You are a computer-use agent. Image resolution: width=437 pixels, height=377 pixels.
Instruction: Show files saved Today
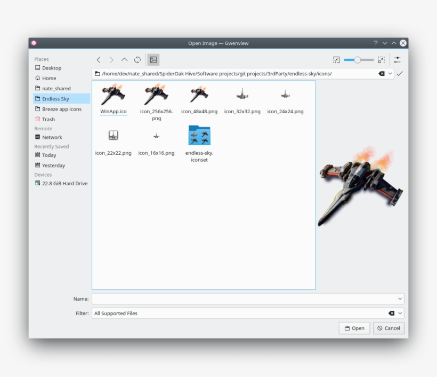point(62,155)
